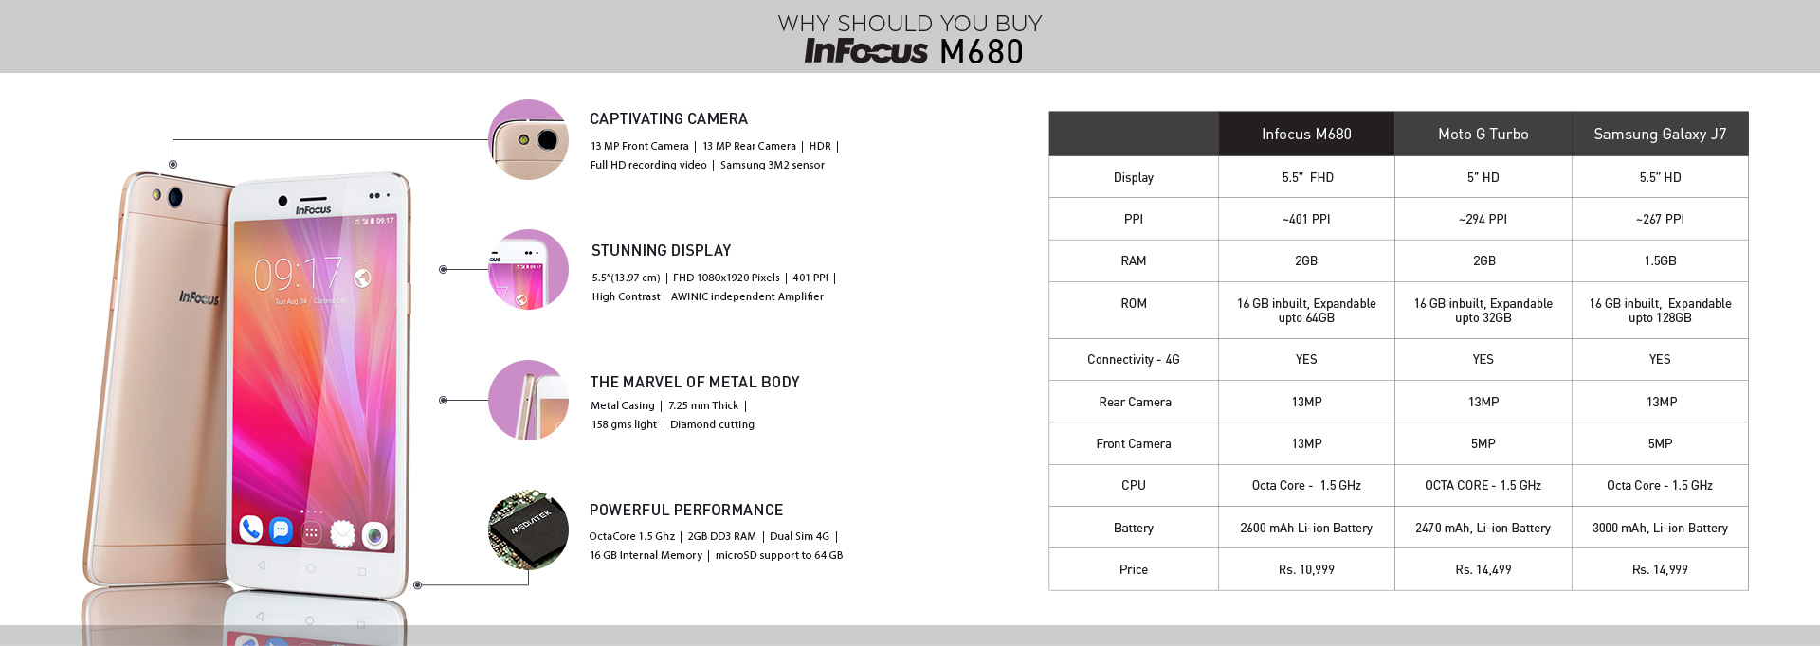This screenshot has height=646, width=1820.
Task: Open the blue Messages app icon
Action: (x=281, y=530)
